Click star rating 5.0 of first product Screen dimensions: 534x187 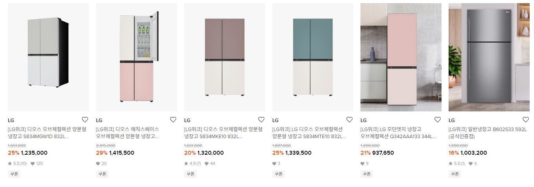point(17,163)
